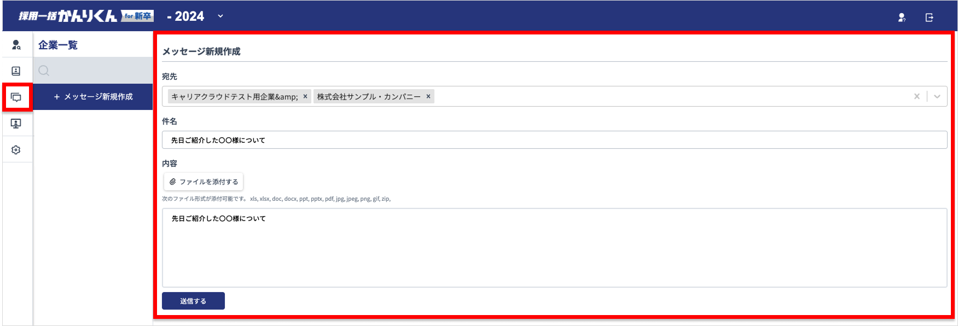The image size is (958, 326).
Task: Open the candidate search icon in sidebar
Action: point(16,45)
